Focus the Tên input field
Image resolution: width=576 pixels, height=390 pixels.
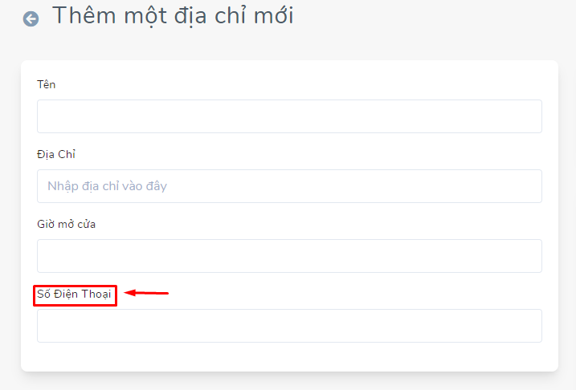click(289, 116)
